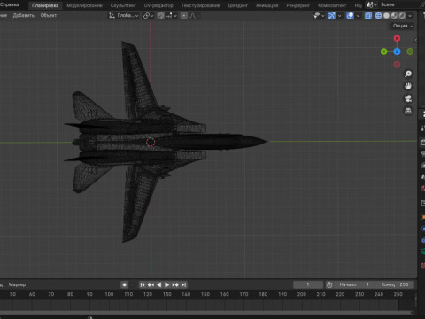This screenshot has width=425, height=319.
Task: Open the pivot point dropdown
Action: click(148, 16)
